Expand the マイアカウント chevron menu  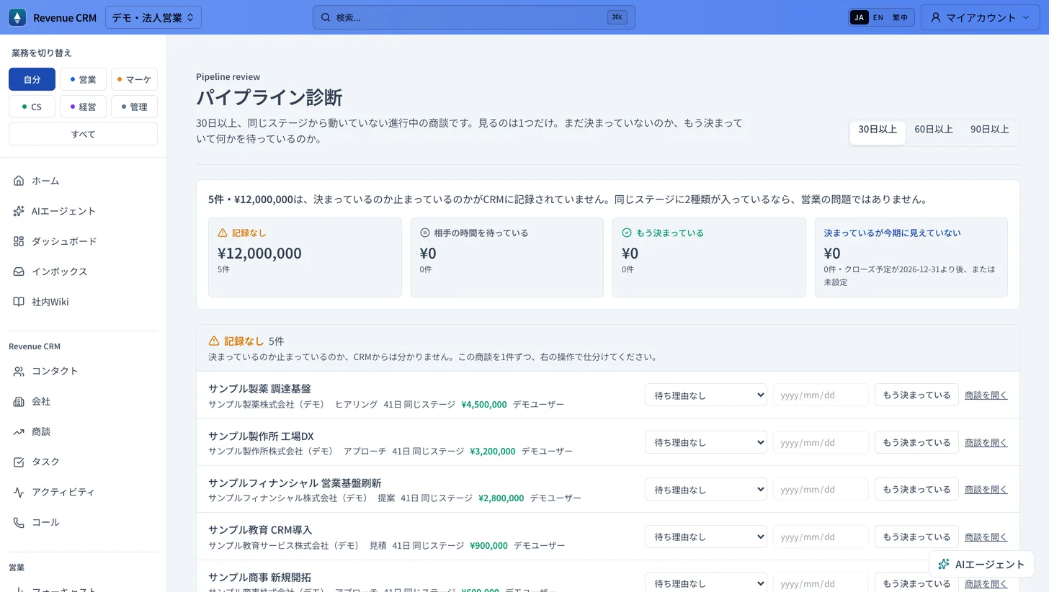[1026, 17]
